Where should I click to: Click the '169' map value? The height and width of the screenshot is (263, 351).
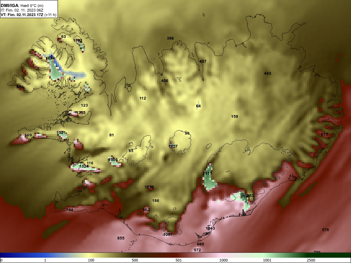[28, 135]
